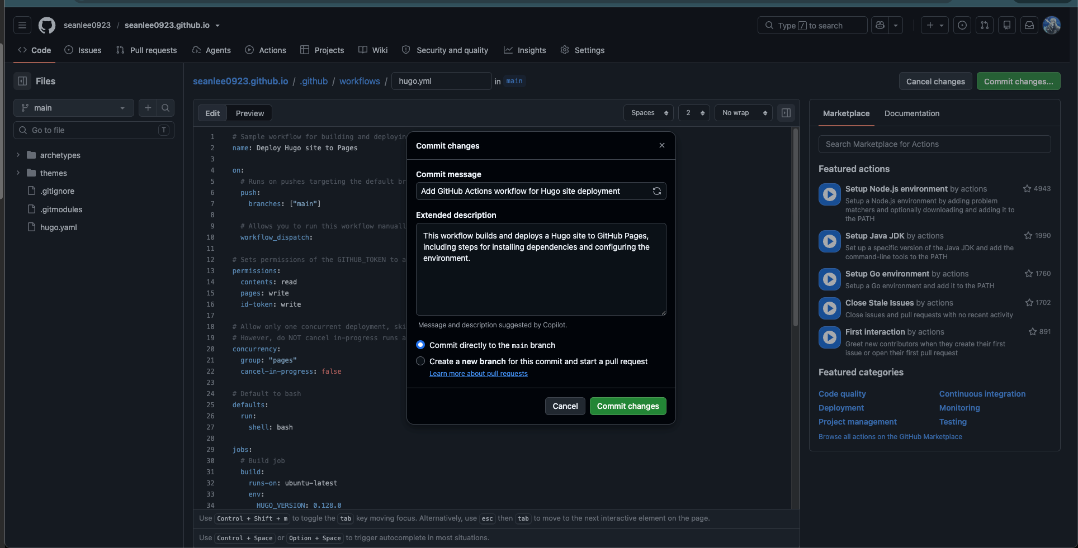
Task: Open the Pull requests tab
Action: tap(146, 50)
